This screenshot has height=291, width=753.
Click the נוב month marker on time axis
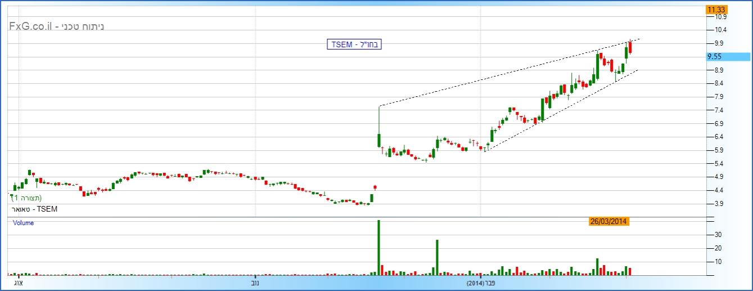[255, 283]
